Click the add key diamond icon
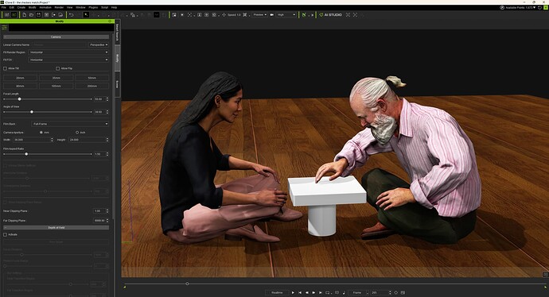Image resolution: width=549 pixels, height=297 pixels. [x=396, y=292]
